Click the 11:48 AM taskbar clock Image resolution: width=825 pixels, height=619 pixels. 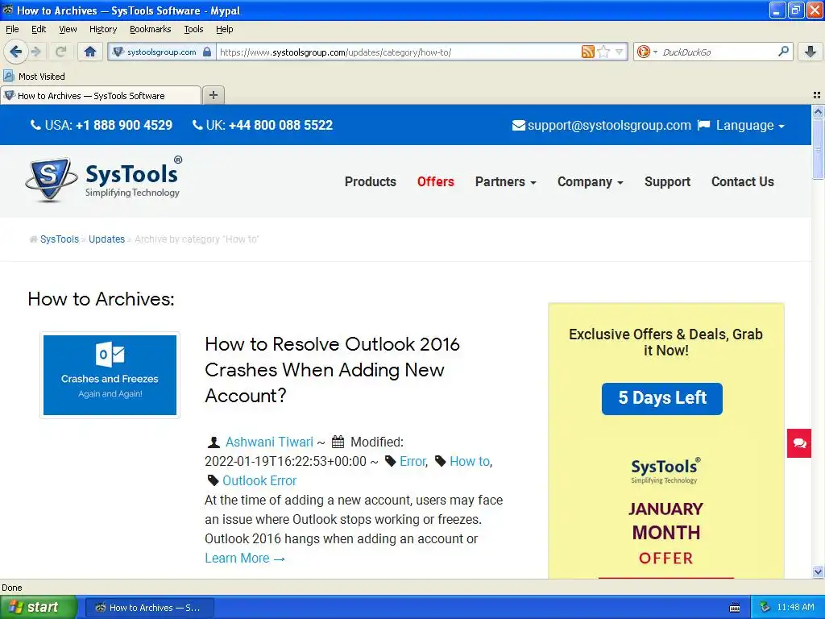pyautogui.click(x=795, y=608)
